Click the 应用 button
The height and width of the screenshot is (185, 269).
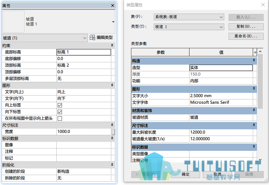click(249, 174)
